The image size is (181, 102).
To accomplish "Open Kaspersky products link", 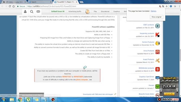I will pos(147,33).
